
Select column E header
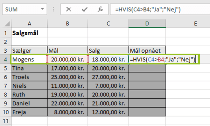tap(196, 24)
